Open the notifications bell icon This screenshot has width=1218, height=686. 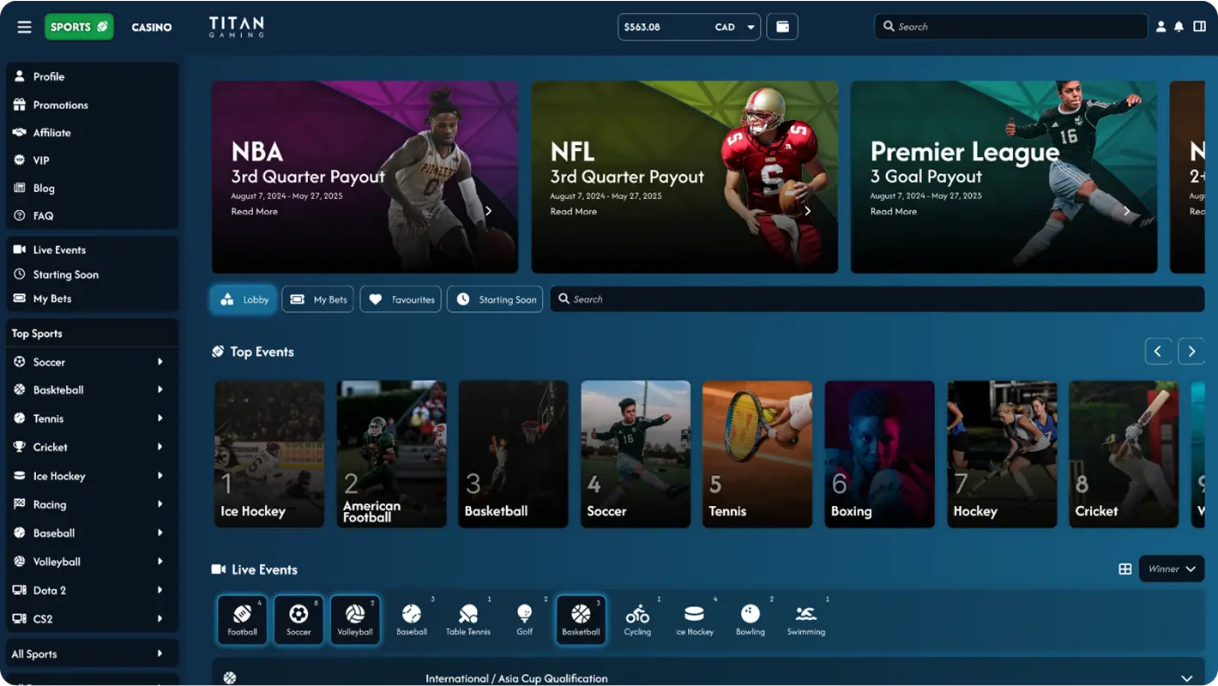[x=1179, y=27]
